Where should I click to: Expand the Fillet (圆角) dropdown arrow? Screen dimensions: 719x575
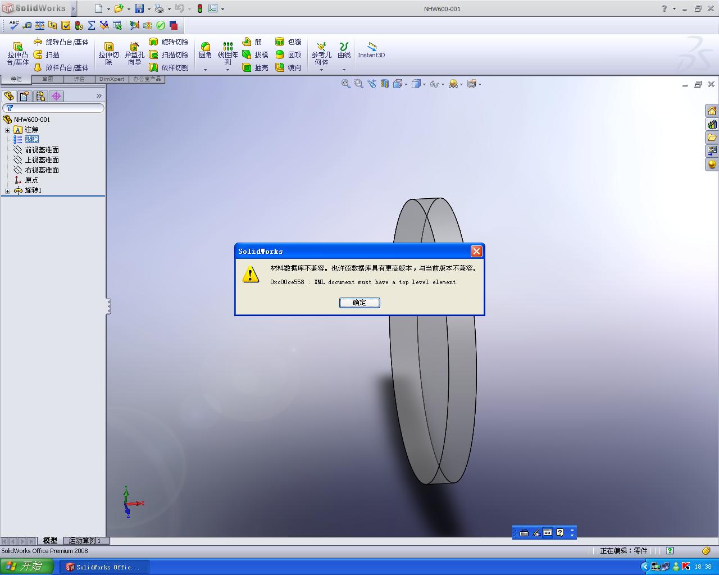point(205,70)
